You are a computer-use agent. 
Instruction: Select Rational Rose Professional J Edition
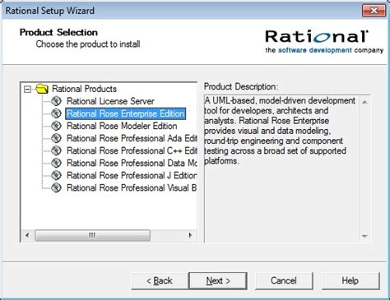pos(132,175)
